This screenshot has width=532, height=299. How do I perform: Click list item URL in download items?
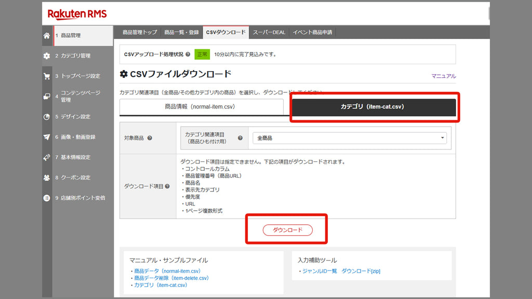(x=190, y=203)
